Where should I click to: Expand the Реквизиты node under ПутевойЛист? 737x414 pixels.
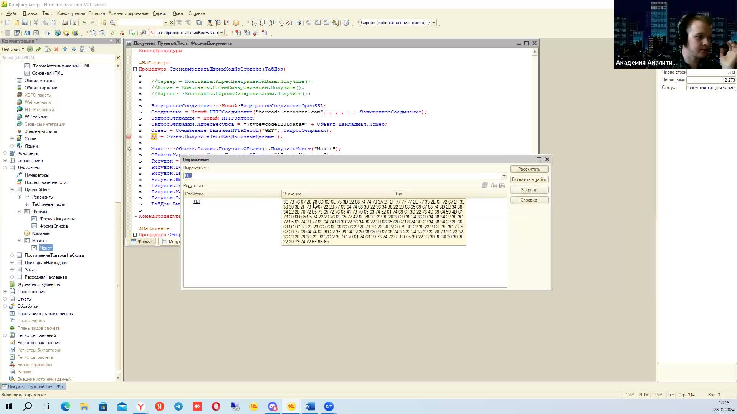click(x=19, y=197)
